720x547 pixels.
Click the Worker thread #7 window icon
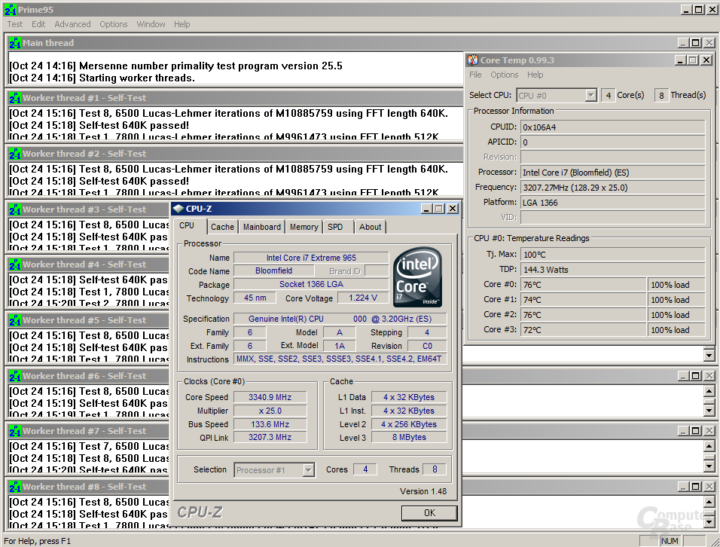coord(15,431)
